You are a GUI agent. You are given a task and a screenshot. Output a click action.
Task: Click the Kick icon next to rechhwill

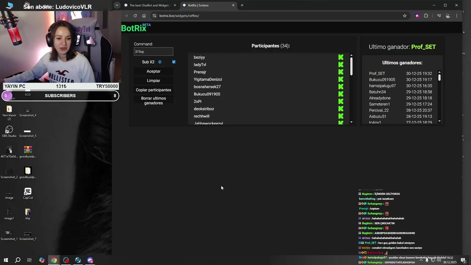(341, 116)
